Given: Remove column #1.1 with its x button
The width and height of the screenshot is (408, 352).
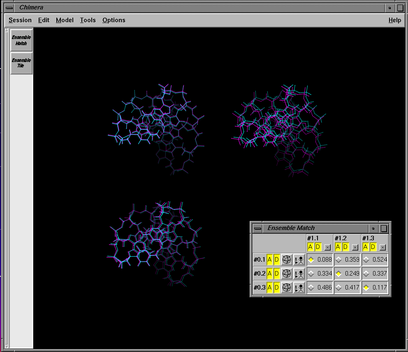Looking at the screenshot, I should click(327, 247).
